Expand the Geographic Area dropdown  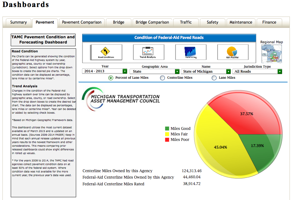click(x=155, y=71)
